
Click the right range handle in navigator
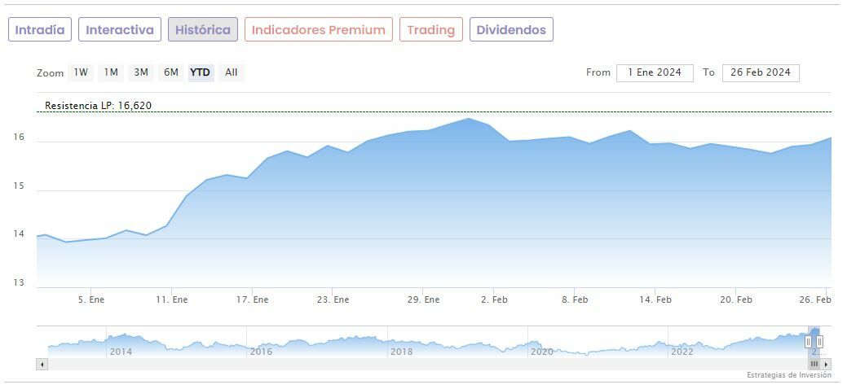pyautogui.click(x=819, y=342)
